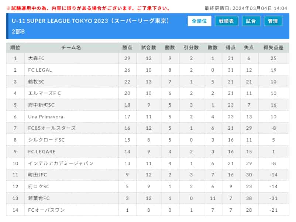The height and width of the screenshot is (222, 296).
Task: Switch to the 戦績表 tab
Action: coord(226,21)
